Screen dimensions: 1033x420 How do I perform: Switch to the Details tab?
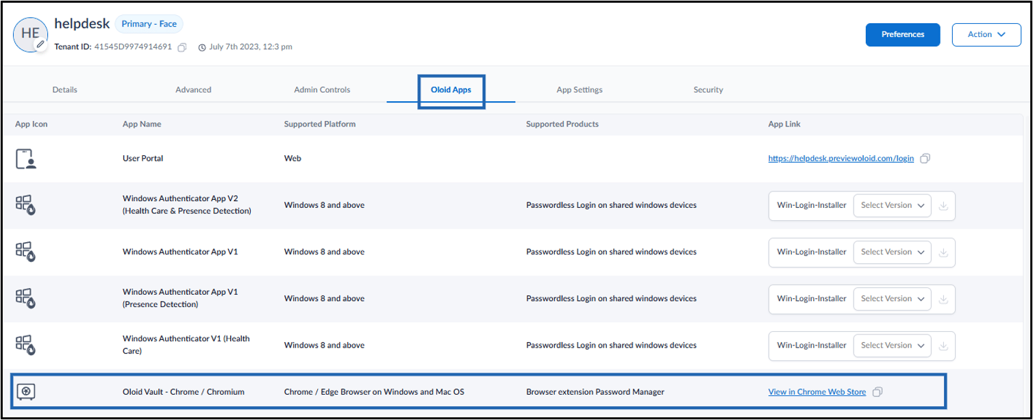[x=65, y=90]
